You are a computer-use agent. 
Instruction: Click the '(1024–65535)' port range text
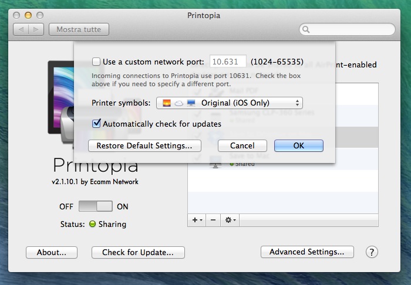(x=277, y=62)
